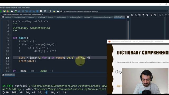Close the modulo.py tab
Screen dimensions: 169x95
pyautogui.click(x=12, y=17)
